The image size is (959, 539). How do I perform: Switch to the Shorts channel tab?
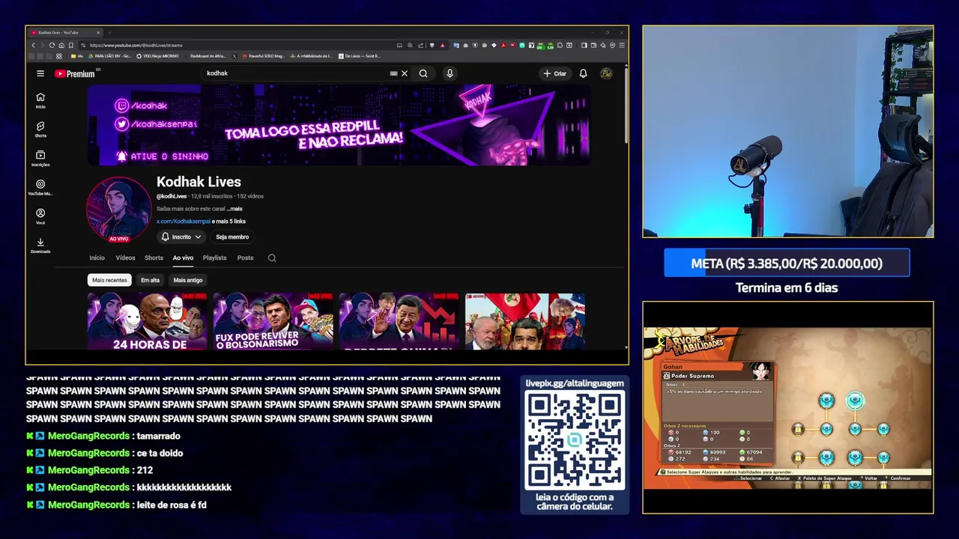click(x=154, y=258)
